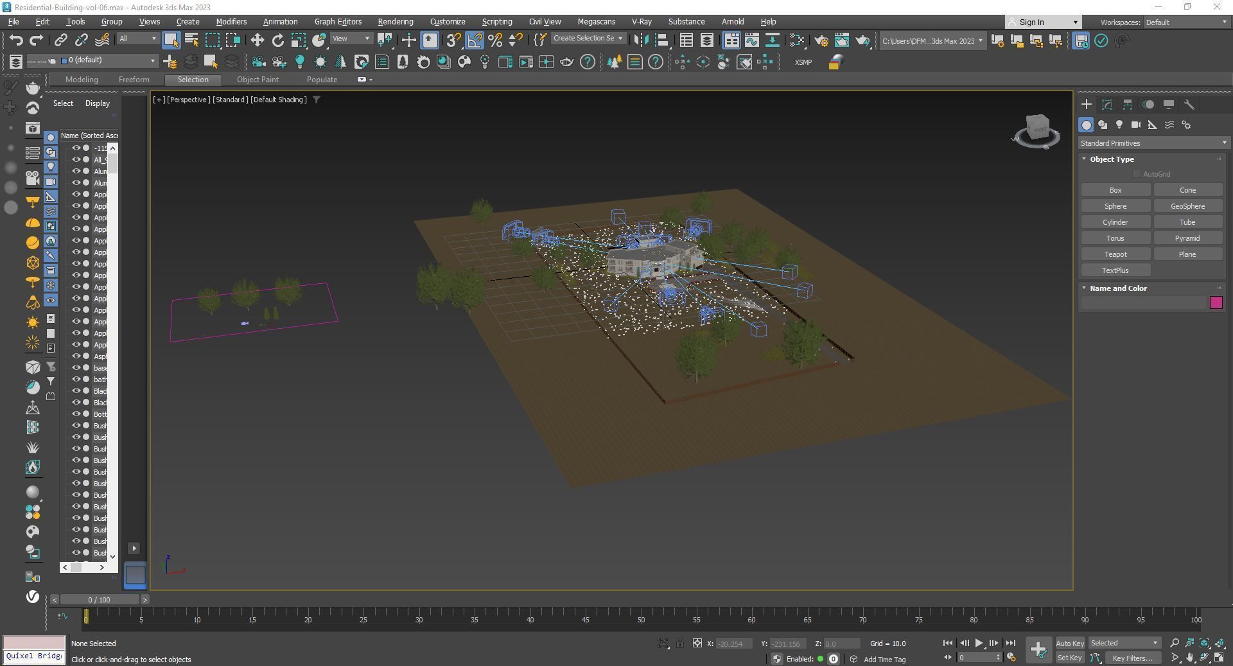Select the Move tool in main toolbar

[x=257, y=40]
